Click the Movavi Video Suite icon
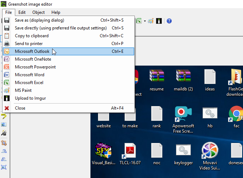The height and width of the screenshot is (178, 243). (x=210, y=150)
